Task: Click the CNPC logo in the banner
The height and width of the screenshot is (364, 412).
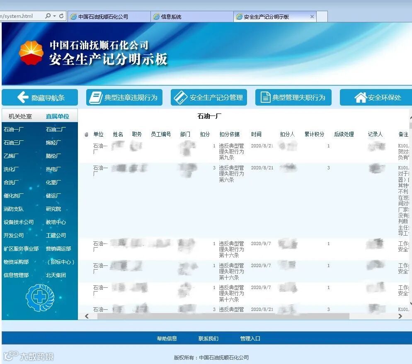Action: click(31, 53)
